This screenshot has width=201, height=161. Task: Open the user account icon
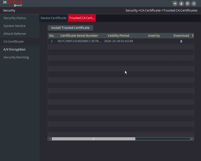[181, 3]
